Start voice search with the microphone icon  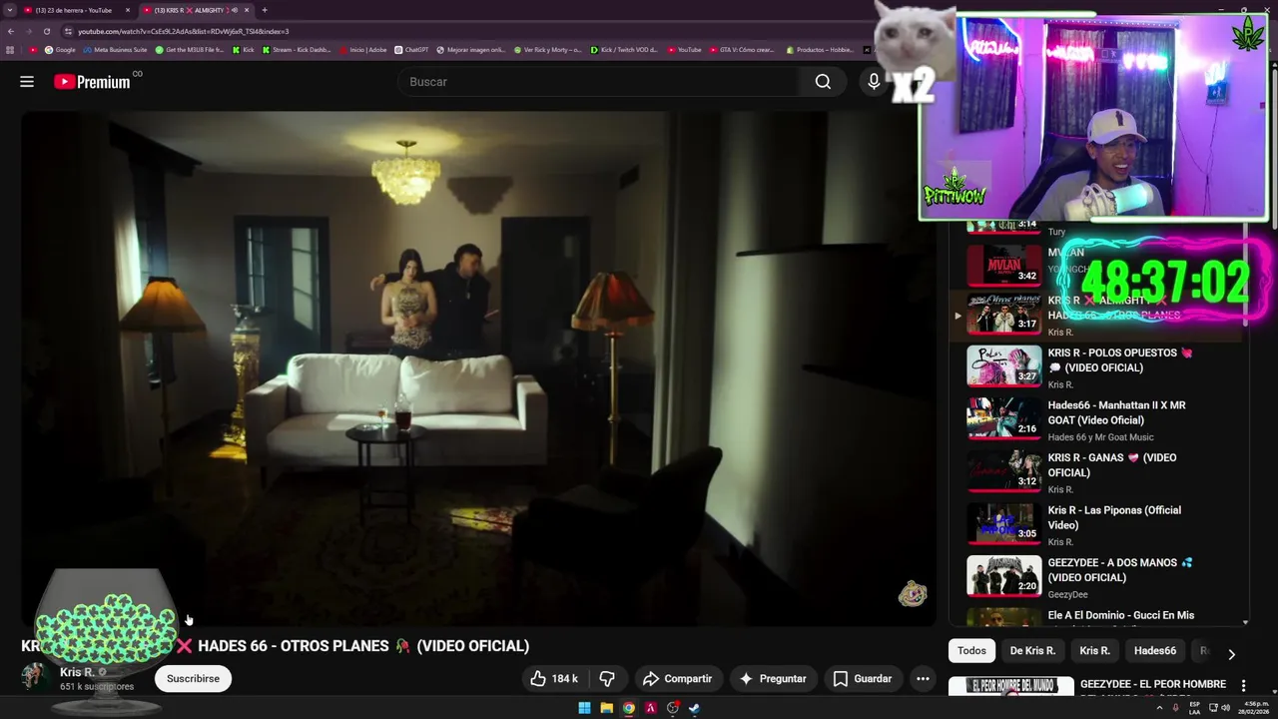(x=874, y=82)
